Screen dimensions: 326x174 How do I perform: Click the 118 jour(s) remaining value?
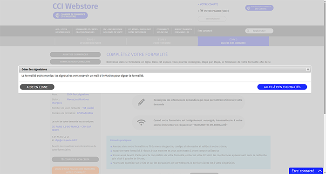(x=88, y=108)
